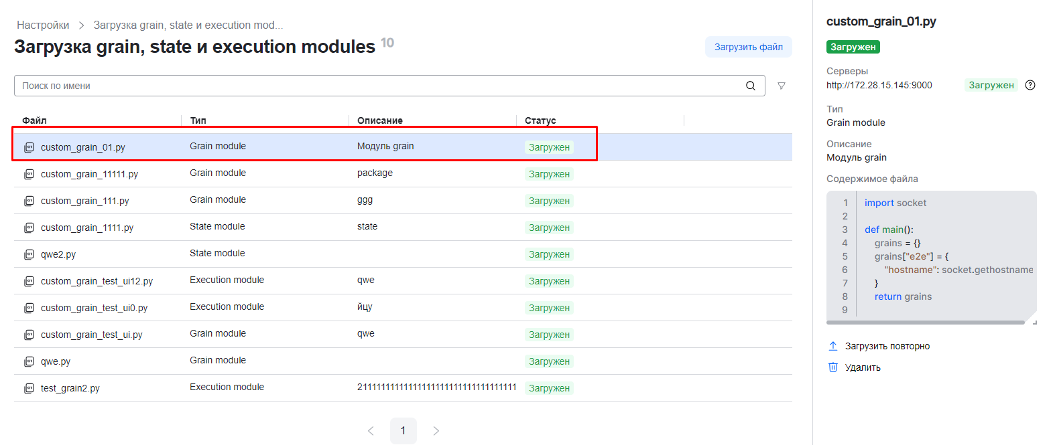The height and width of the screenshot is (445, 1053).
Task: Go to previous page arrow
Action: tap(371, 431)
